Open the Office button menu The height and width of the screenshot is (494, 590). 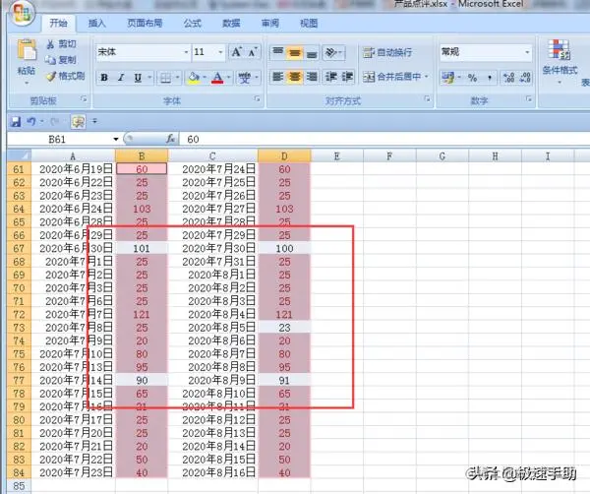[23, 12]
